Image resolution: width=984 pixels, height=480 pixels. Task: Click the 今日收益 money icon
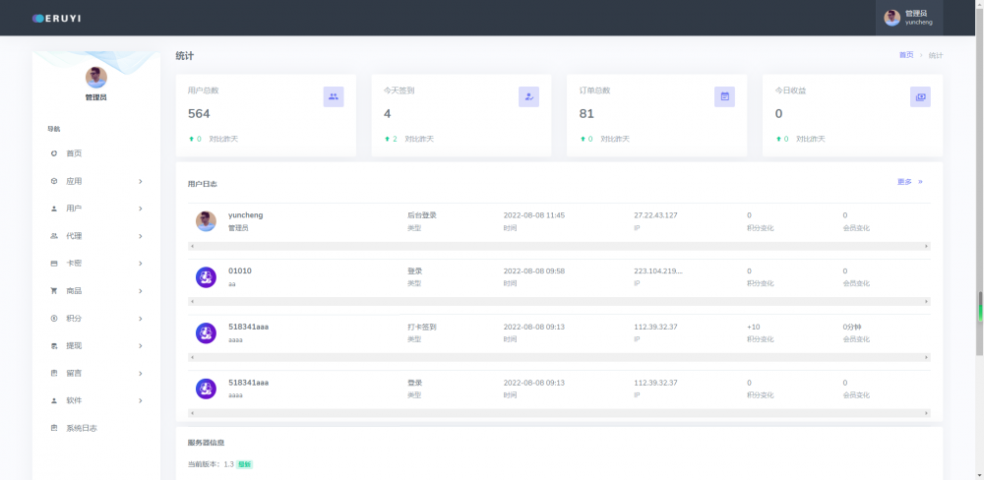920,96
